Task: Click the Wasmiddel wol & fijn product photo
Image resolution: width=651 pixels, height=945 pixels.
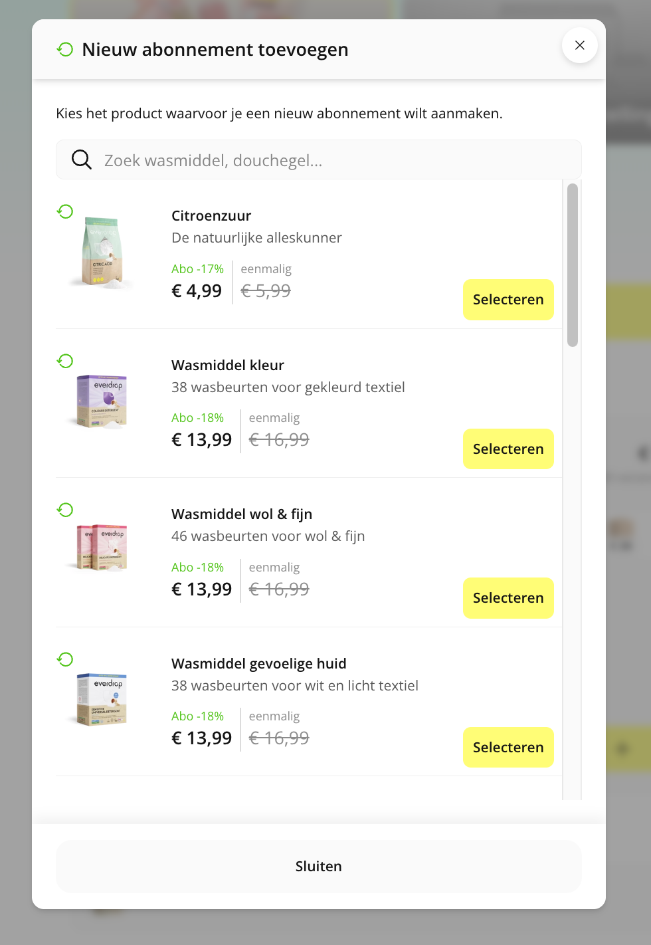Action: coord(100,548)
